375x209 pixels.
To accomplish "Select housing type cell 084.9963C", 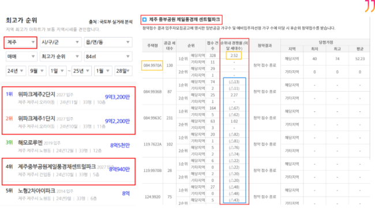I will 152,118.
